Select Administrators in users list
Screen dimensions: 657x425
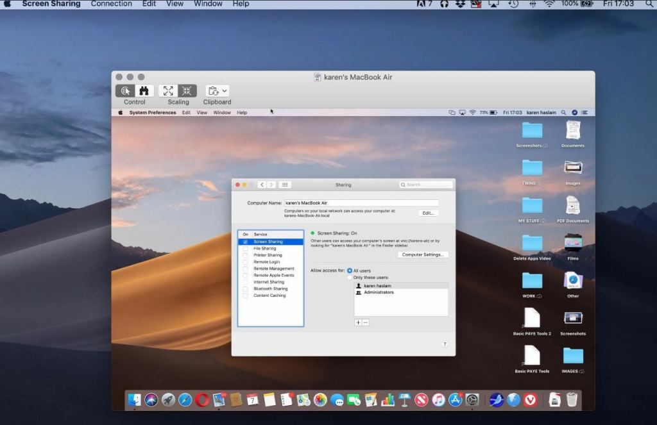tap(402, 293)
